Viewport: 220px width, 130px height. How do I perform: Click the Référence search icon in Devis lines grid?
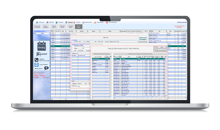tap(78, 53)
